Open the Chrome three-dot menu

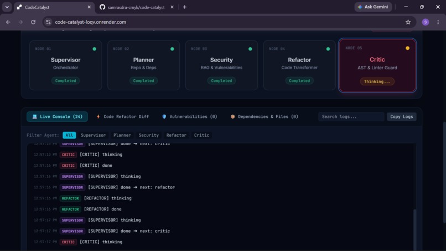(x=438, y=22)
